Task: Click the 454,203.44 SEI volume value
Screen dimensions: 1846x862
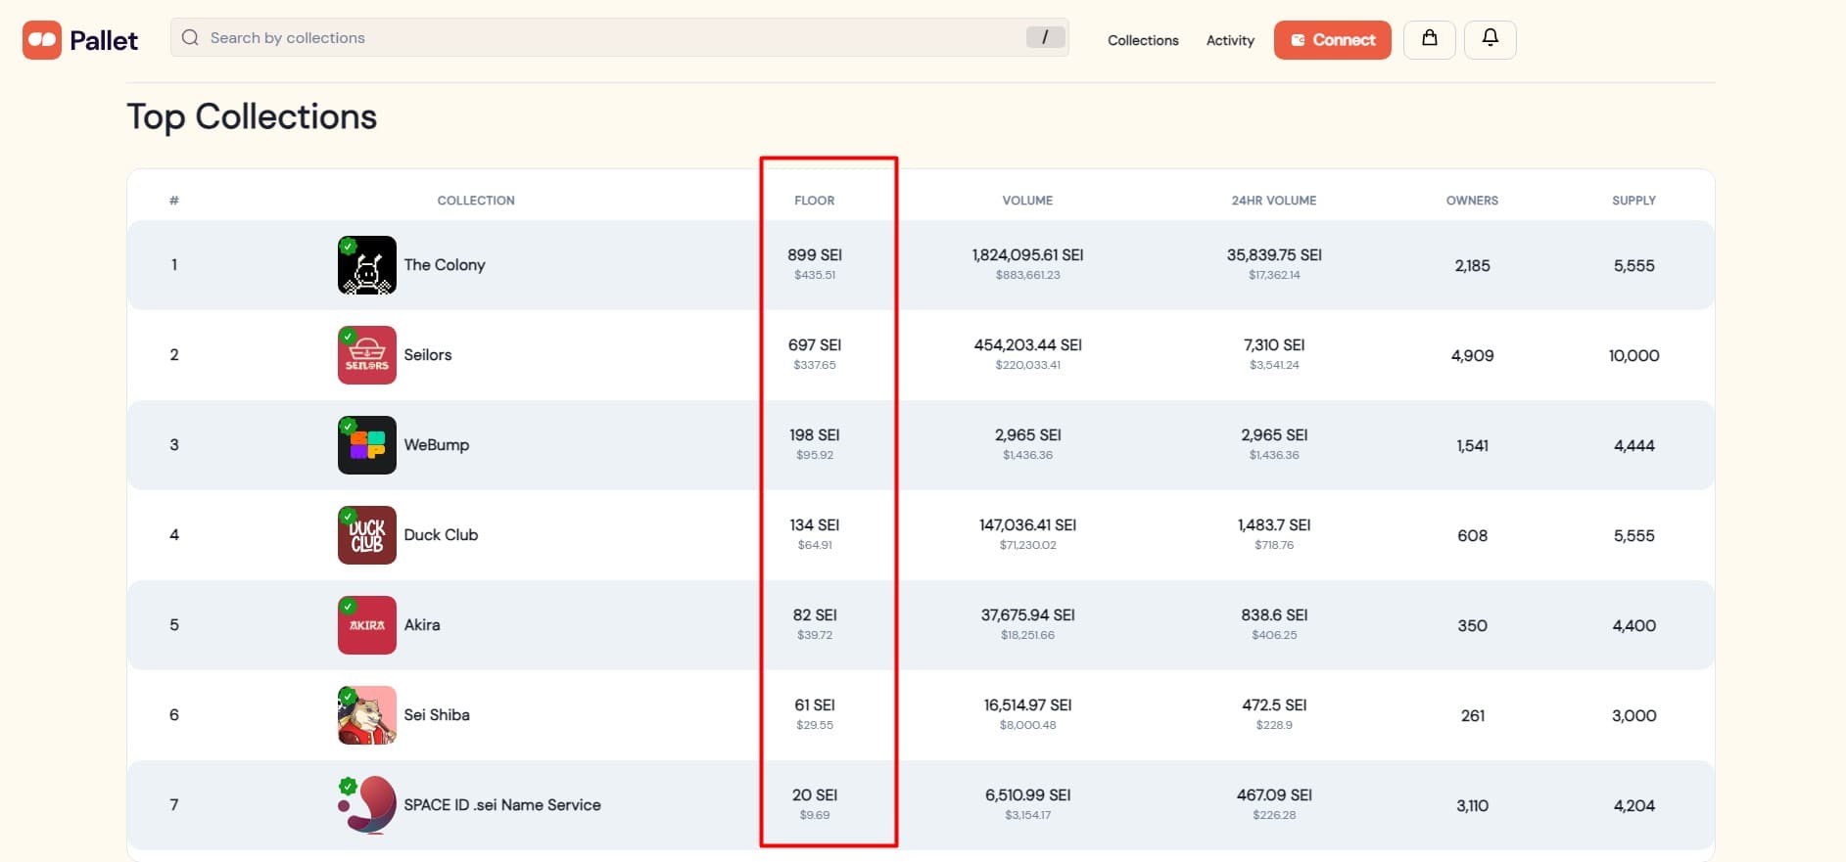Action: click(x=1027, y=345)
